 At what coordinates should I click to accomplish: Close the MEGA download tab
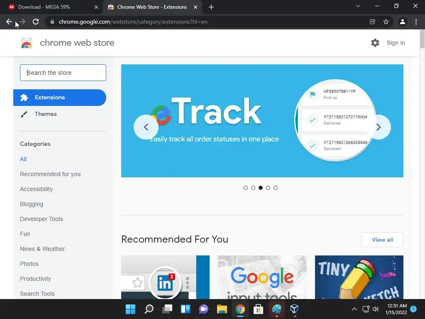(96, 7)
